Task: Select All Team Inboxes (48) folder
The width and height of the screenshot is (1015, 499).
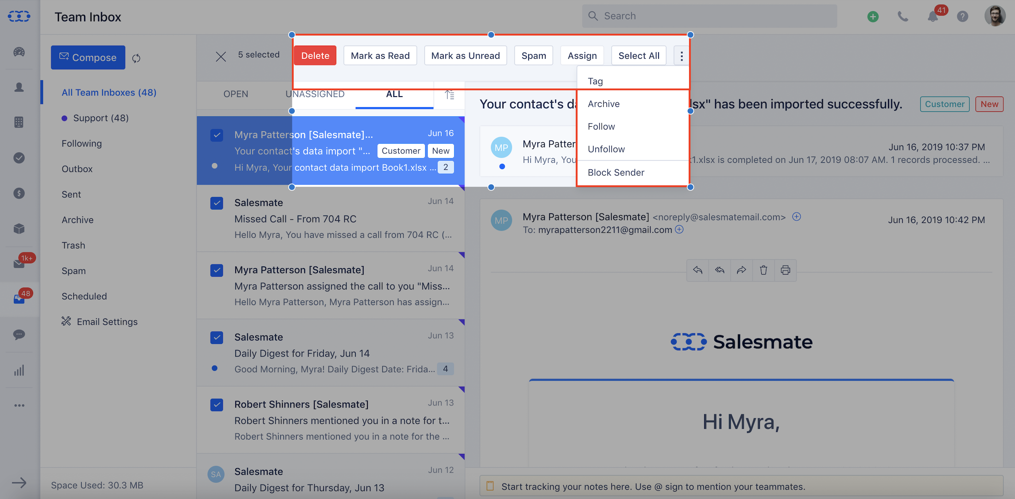Action: (x=109, y=92)
